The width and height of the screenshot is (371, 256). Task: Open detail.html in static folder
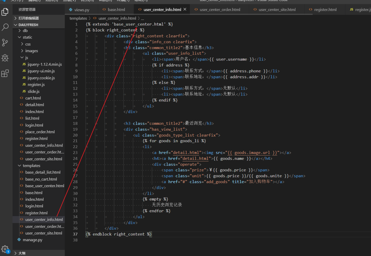34,105
